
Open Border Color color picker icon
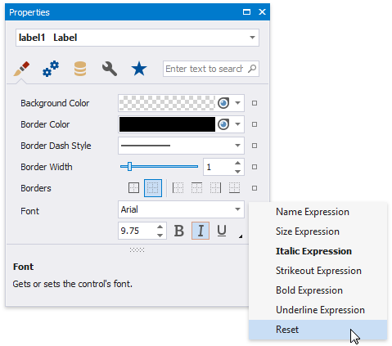(223, 124)
